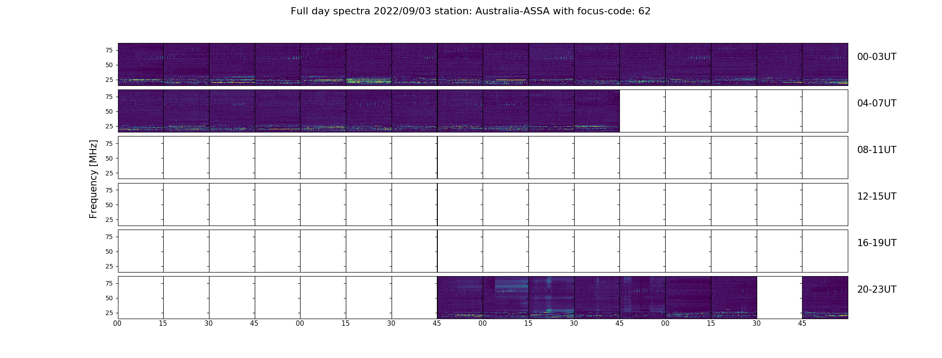Screen dimensions: 942x358
Task: Open the last spectrogram panel in the 00-03UT row
Action: point(825,64)
